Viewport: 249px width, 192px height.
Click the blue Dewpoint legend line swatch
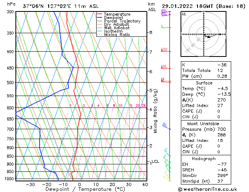[99, 17]
